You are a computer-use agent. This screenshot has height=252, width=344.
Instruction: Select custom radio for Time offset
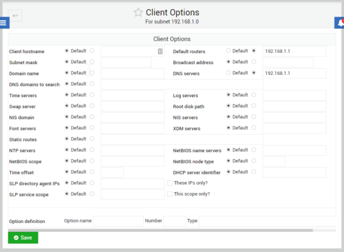point(92,171)
